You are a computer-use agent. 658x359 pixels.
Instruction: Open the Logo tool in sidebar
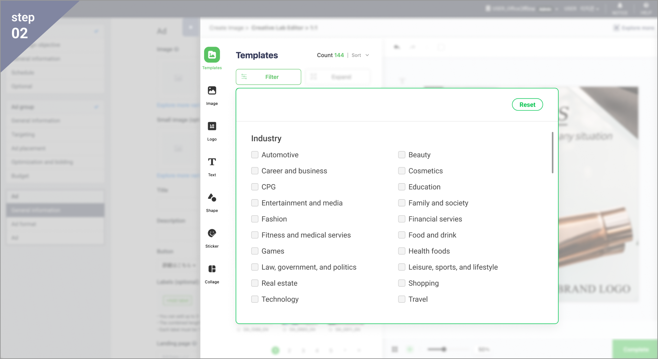click(x=212, y=126)
